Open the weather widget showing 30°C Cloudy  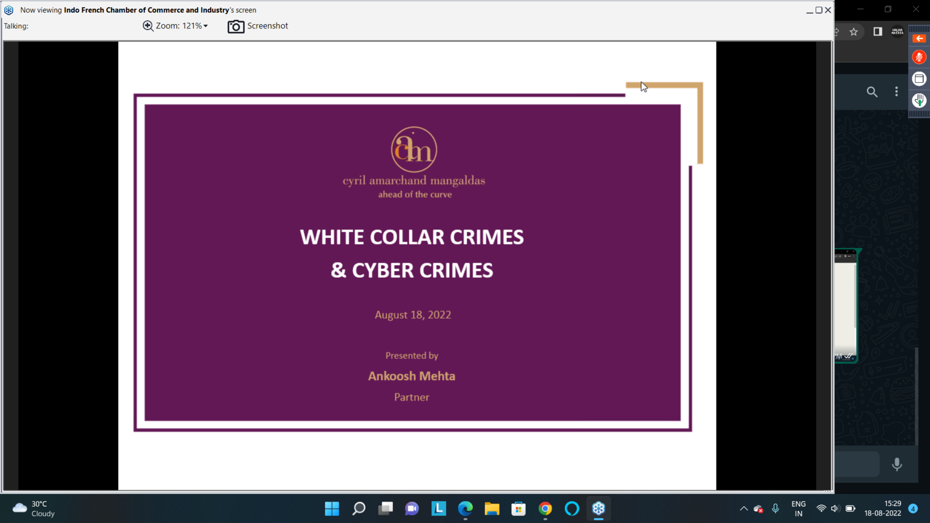pyautogui.click(x=34, y=508)
